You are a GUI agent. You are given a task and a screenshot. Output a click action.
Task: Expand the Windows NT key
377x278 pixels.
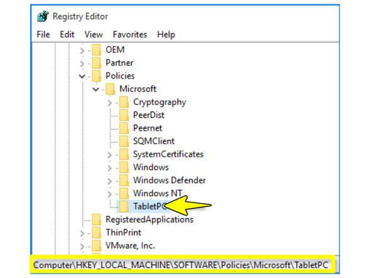coord(109,194)
